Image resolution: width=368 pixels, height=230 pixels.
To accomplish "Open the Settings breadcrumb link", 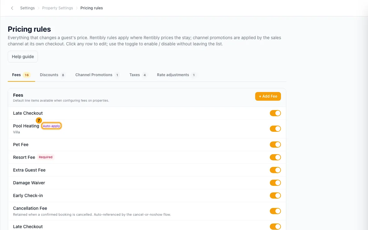I will coord(27,8).
